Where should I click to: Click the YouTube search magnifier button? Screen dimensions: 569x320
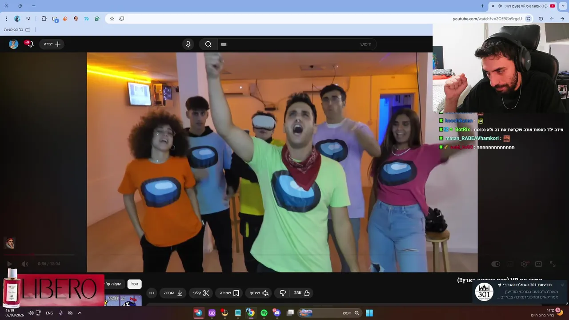[x=208, y=44]
